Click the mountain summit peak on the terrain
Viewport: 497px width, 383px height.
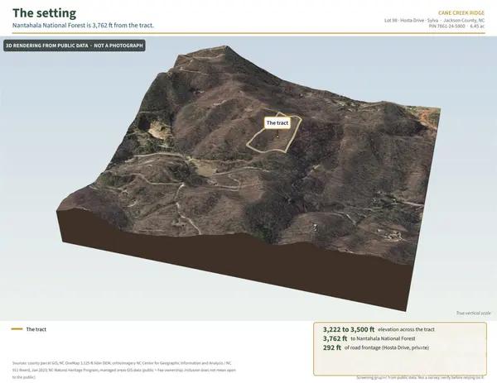coord(227,48)
